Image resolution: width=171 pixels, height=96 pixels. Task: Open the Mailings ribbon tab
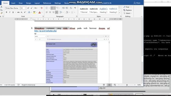pos(58,3)
